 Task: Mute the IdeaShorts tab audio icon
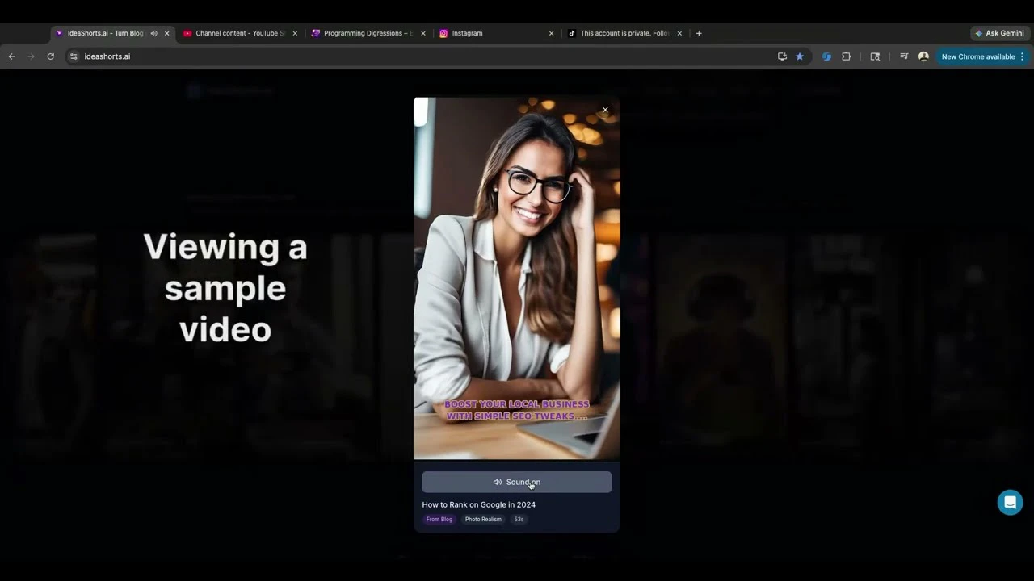pos(153,33)
